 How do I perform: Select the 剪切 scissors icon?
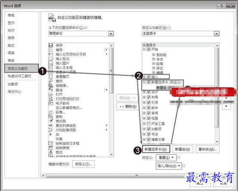[51, 152]
